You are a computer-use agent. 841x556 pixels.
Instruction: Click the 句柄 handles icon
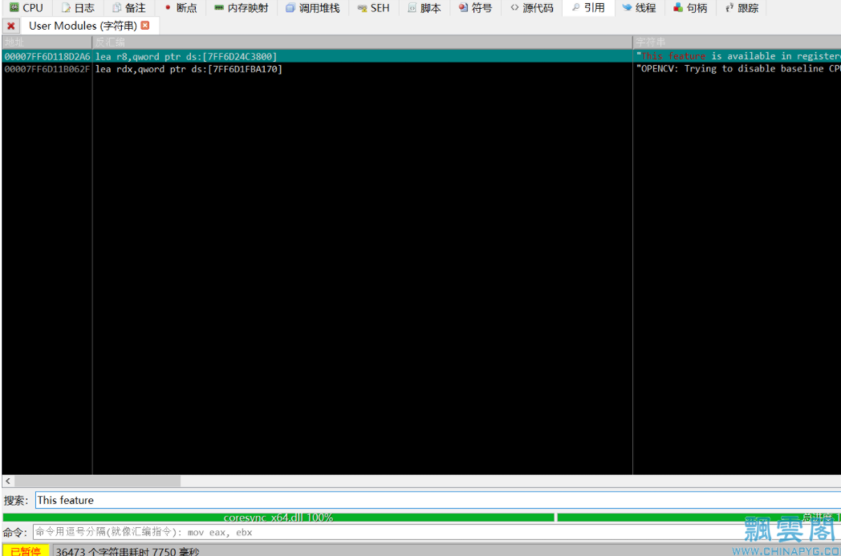[x=678, y=7]
